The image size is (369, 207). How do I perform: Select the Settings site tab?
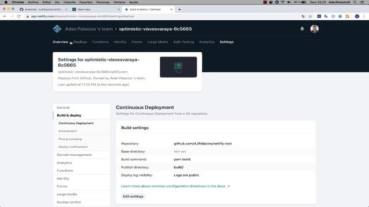227,42
